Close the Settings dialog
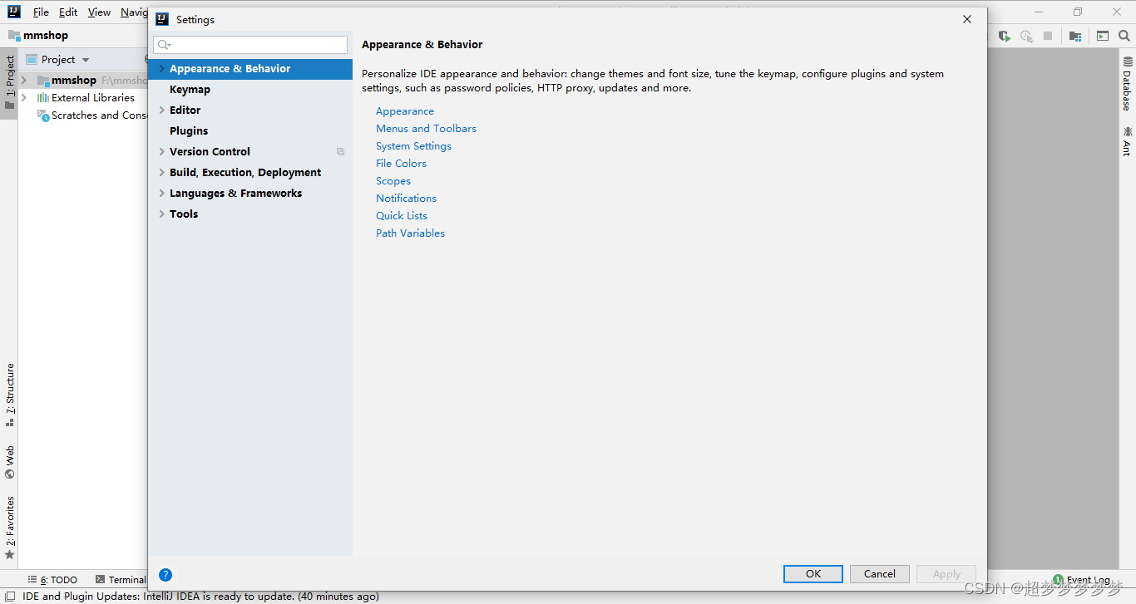The image size is (1136, 604). 966,19
